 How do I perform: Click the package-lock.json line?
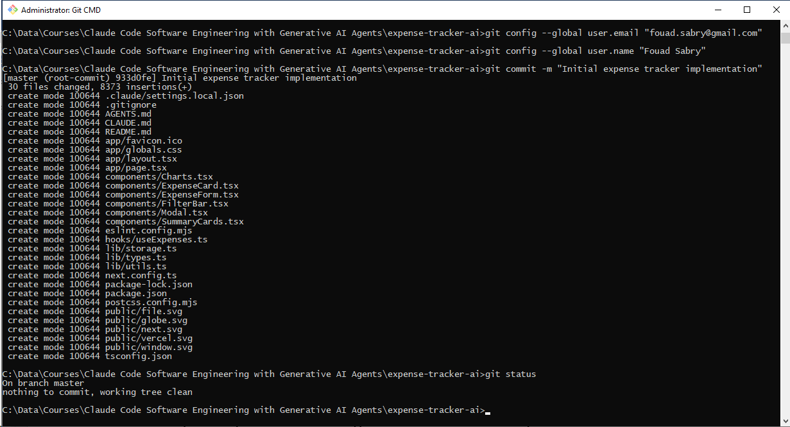(100, 285)
